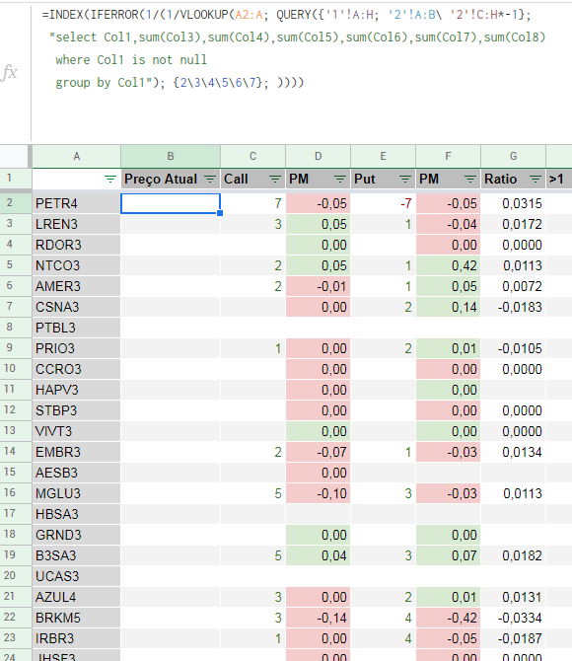Click the AZUL4 ticker cell
The height and width of the screenshot is (661, 572).
point(76,597)
